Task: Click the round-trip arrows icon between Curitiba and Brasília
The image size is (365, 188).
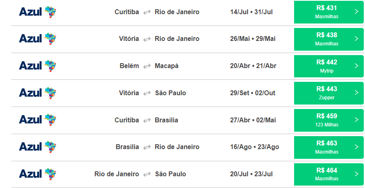Action: coord(147,120)
